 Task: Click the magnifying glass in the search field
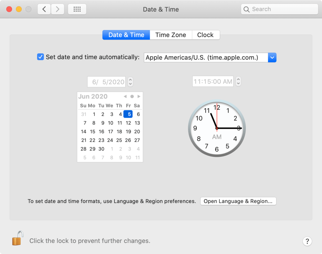(x=247, y=9)
